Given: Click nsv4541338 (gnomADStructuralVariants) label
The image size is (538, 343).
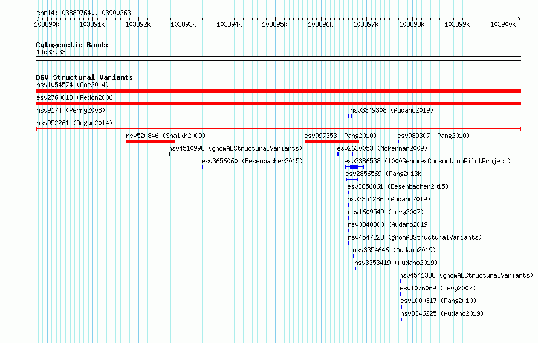Looking at the screenshot, I should coord(466,275).
